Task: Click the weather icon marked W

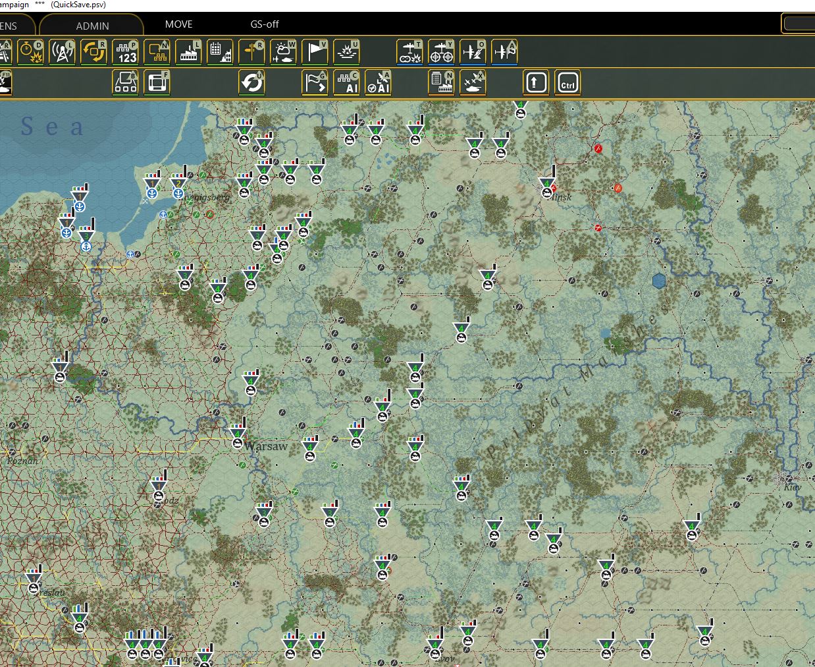Action: pos(284,52)
